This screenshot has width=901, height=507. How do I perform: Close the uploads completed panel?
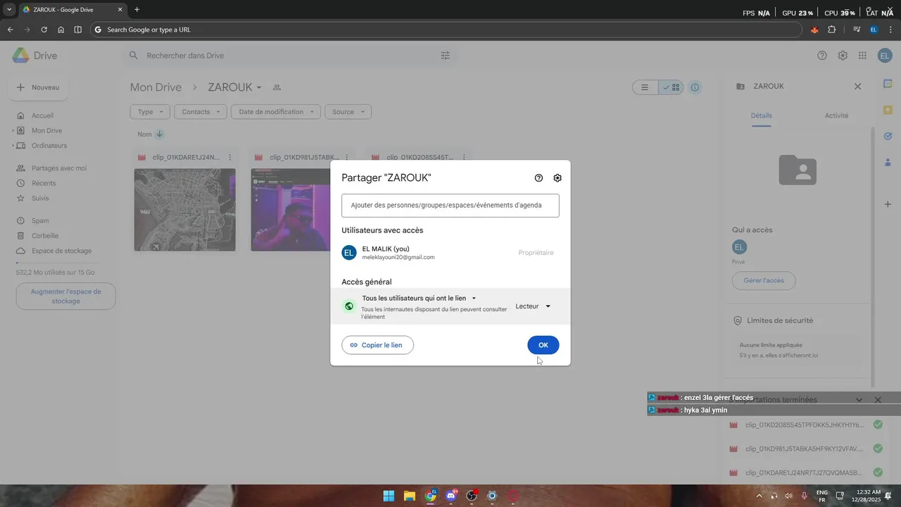coord(878,400)
